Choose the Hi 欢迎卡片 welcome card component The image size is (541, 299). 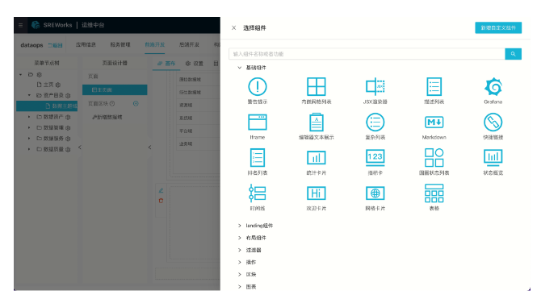point(316,193)
